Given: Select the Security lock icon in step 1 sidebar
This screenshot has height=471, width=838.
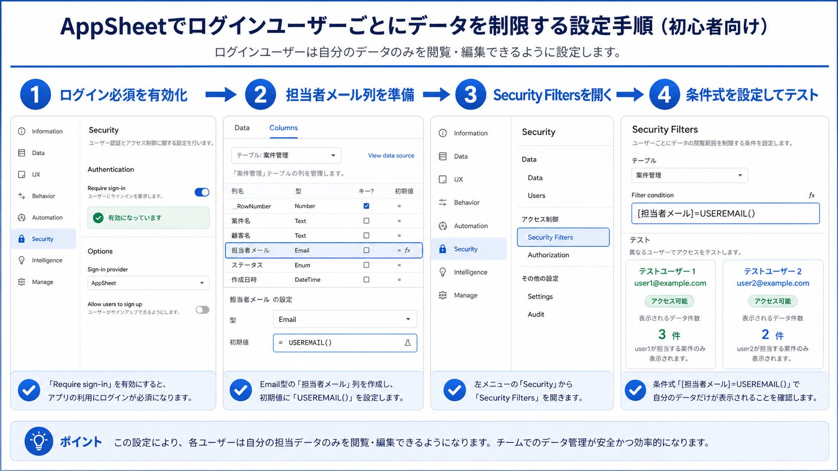Looking at the screenshot, I should coord(22,239).
